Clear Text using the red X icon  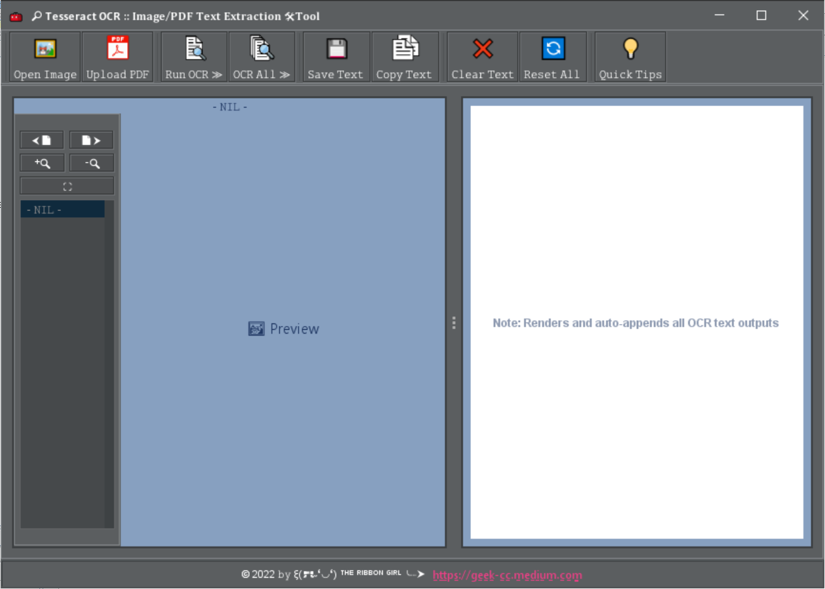[482, 57]
